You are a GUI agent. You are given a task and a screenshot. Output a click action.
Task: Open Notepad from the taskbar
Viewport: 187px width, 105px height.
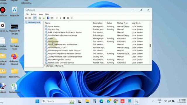click(129, 101)
